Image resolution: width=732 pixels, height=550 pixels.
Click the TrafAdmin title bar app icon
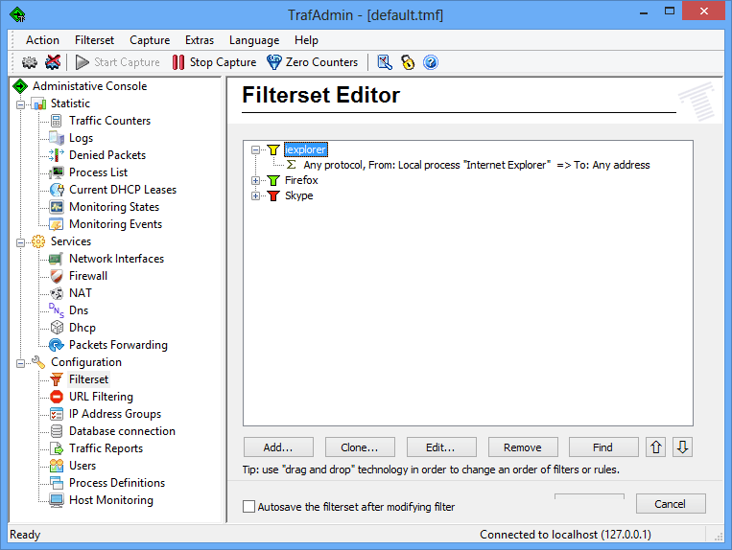pyautogui.click(x=17, y=15)
